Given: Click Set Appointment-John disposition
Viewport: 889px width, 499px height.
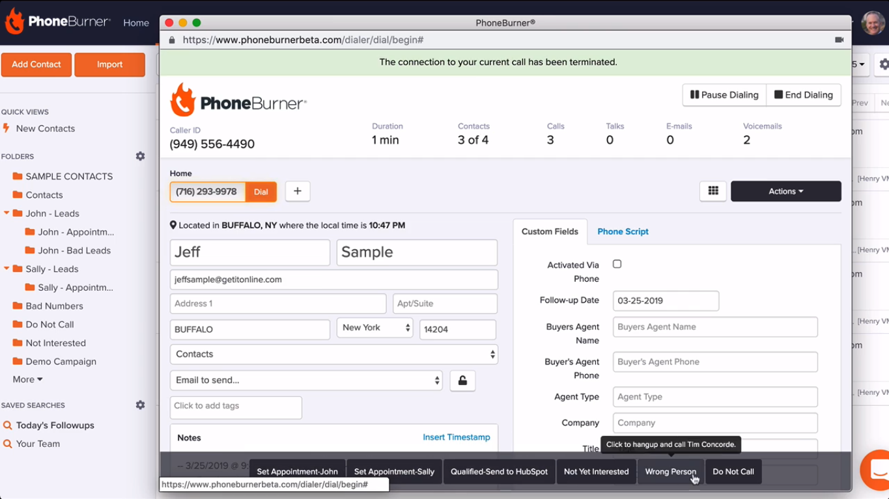Looking at the screenshot, I should [x=298, y=472].
